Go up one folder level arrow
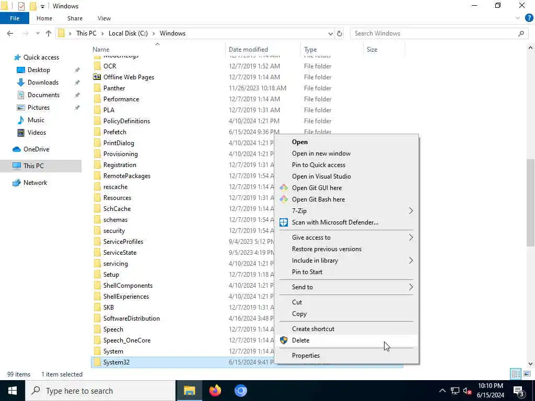This screenshot has height=401, width=535. click(49, 33)
